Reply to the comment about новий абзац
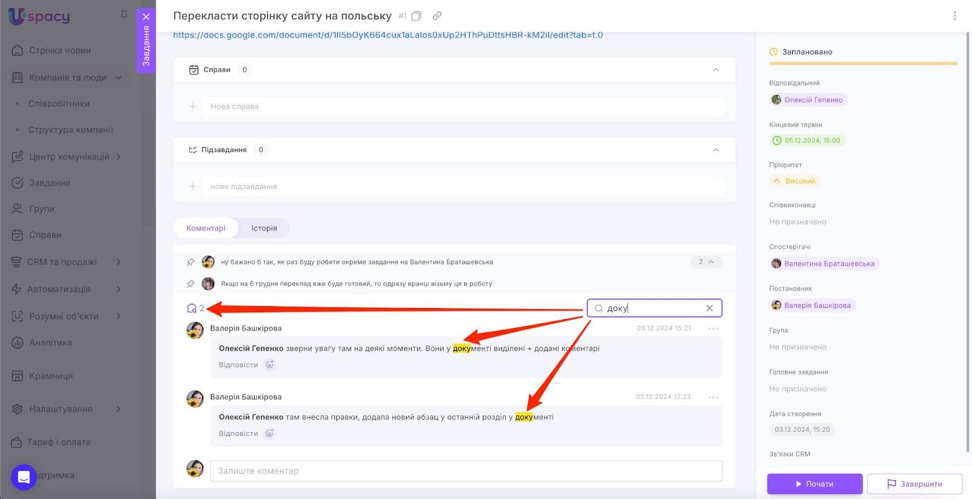The width and height of the screenshot is (972, 499). click(238, 434)
